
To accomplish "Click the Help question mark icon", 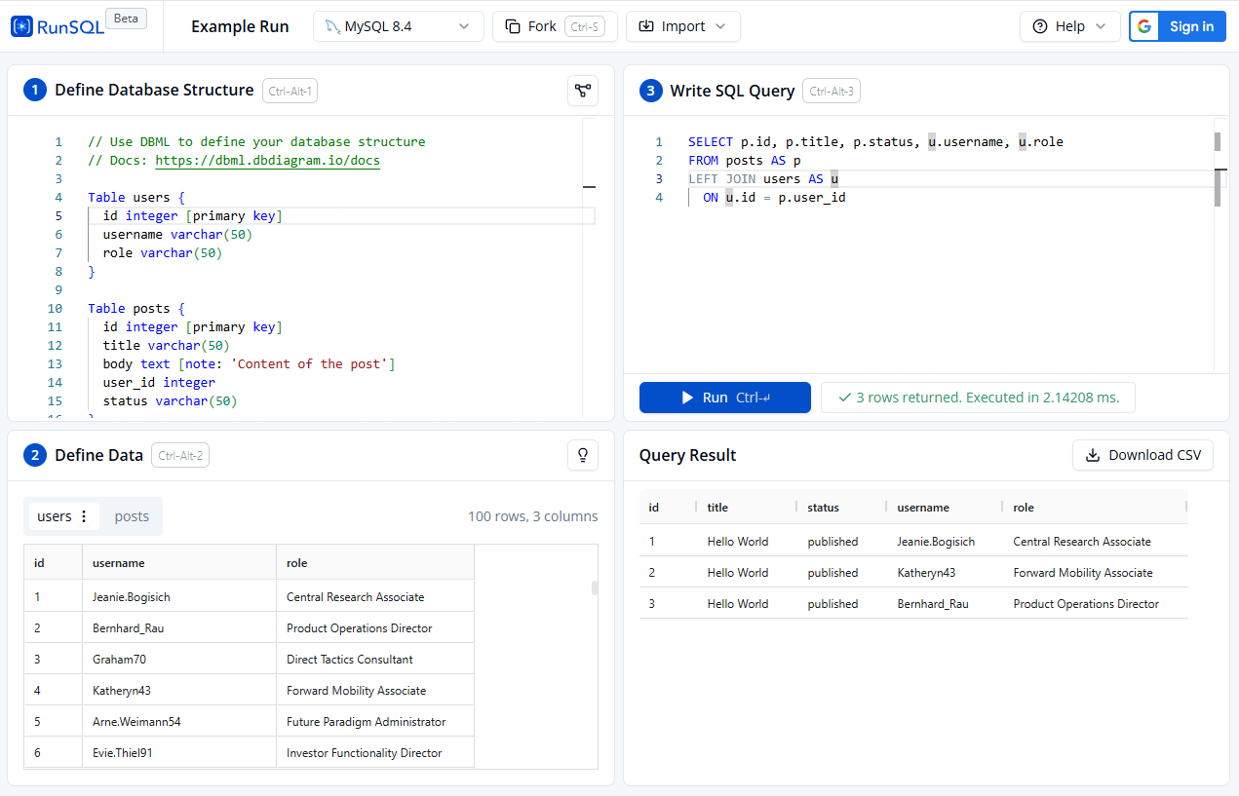I will click(1040, 26).
